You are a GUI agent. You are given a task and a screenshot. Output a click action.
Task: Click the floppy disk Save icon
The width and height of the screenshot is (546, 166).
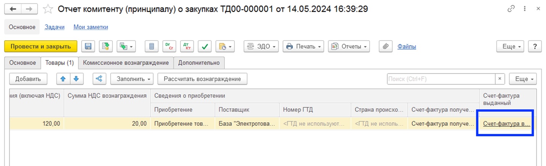point(88,46)
